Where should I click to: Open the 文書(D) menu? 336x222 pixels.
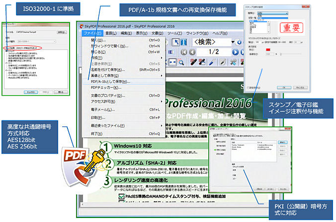click(x=157, y=33)
